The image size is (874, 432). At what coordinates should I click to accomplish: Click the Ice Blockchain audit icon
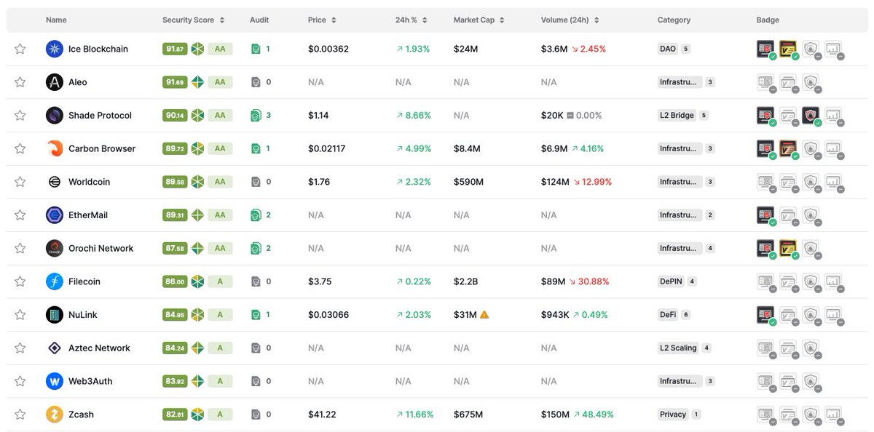256,49
